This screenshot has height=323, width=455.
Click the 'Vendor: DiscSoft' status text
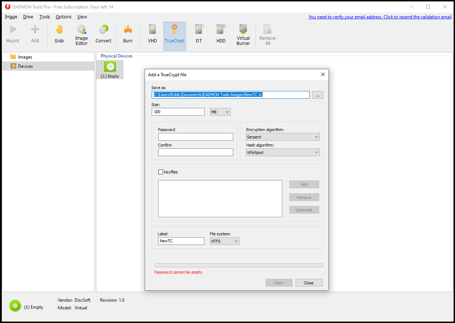tap(74, 300)
